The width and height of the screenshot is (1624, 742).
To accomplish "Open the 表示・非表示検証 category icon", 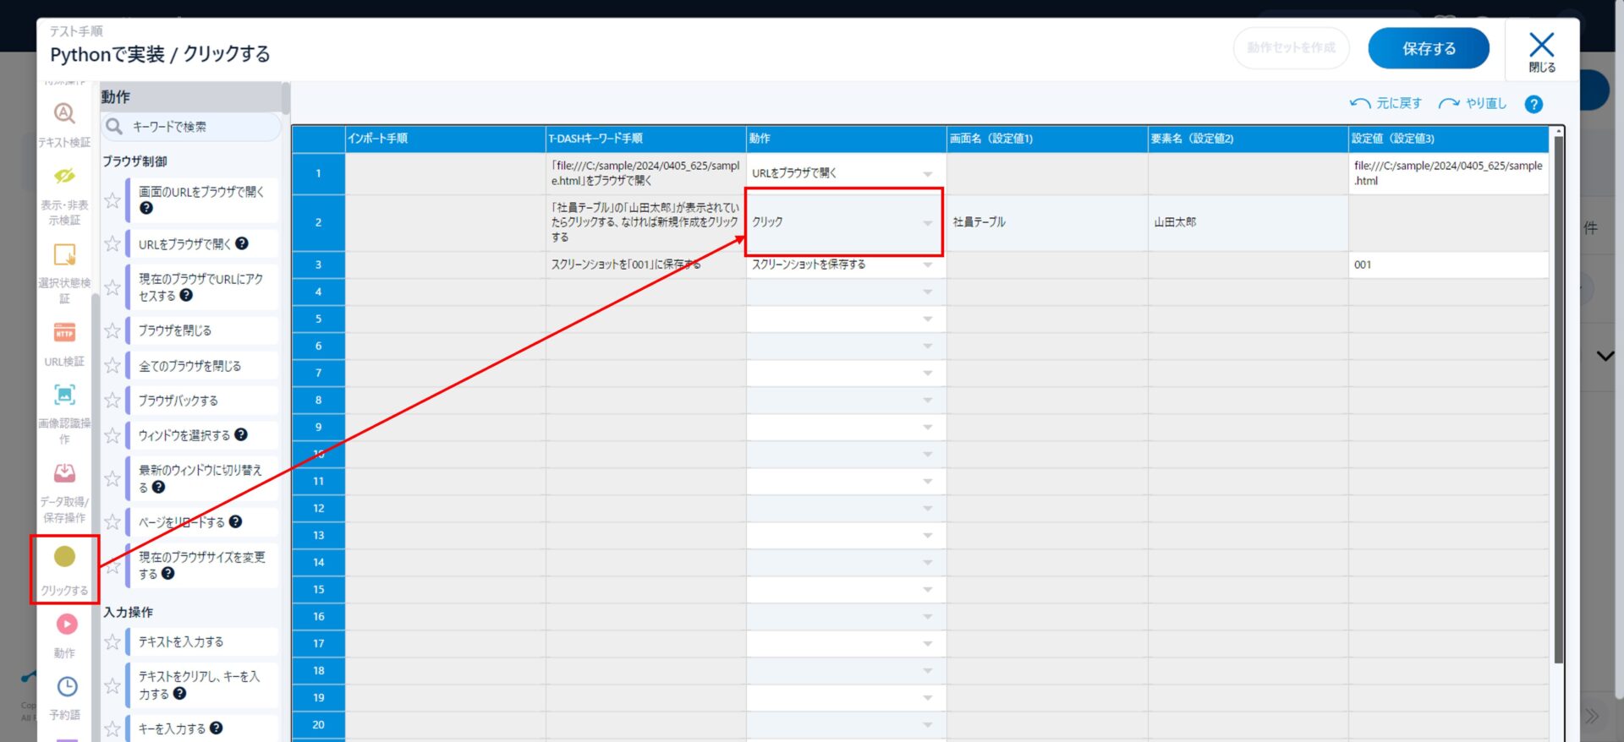I will (x=64, y=177).
